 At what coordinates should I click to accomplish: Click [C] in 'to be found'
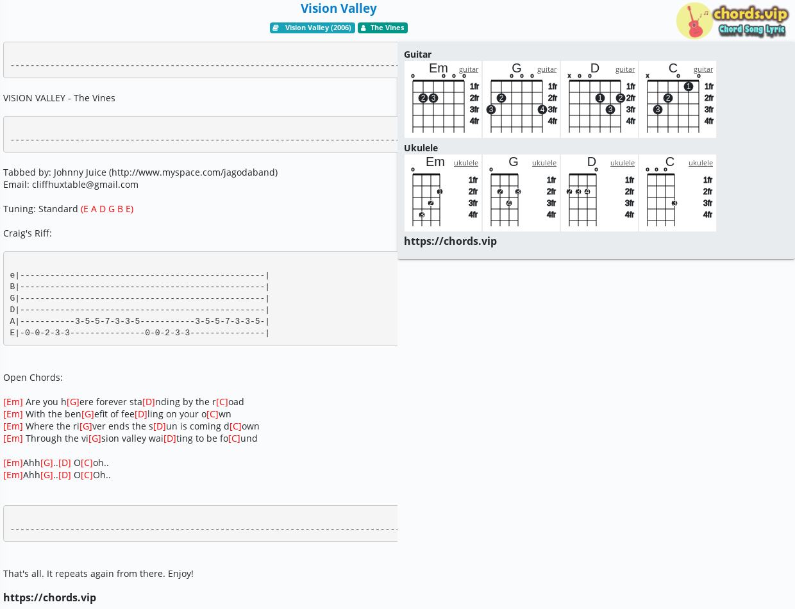tap(235, 438)
